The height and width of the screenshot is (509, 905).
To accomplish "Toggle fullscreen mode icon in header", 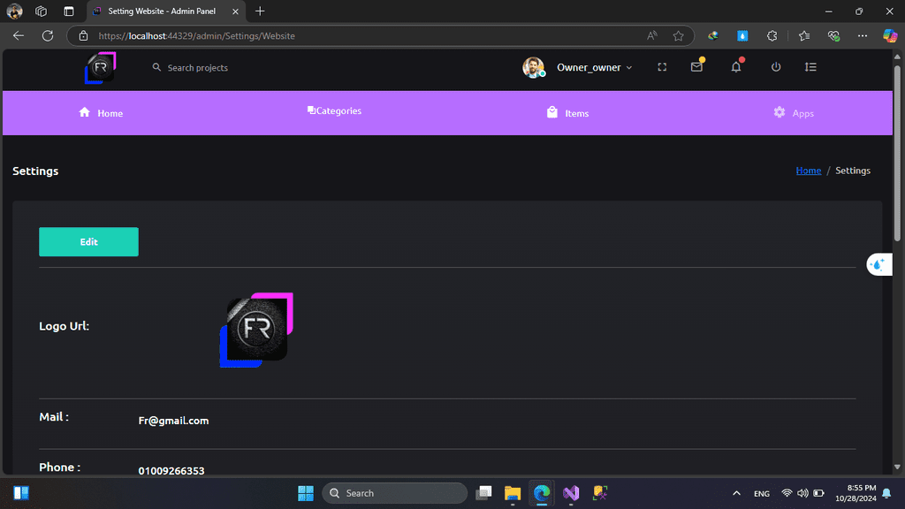I will [662, 67].
